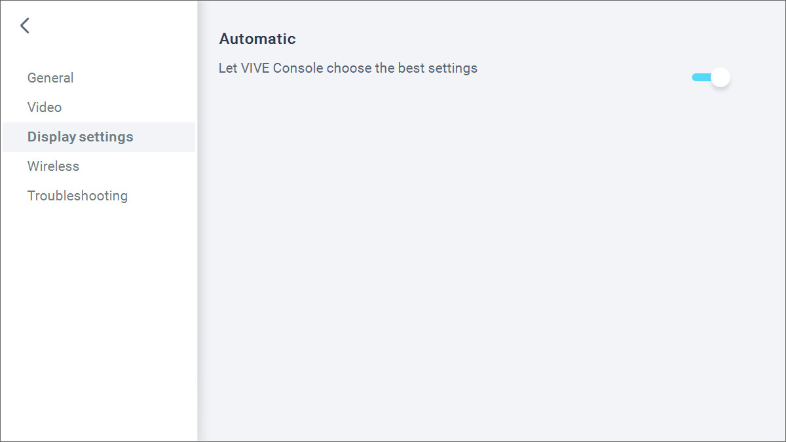Click the white knob of the Automatic switch
The image size is (786, 442).
[x=720, y=77]
